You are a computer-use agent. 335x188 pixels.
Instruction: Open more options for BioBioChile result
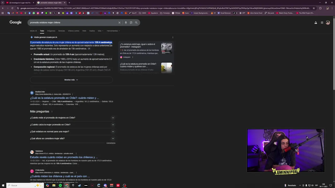point(72,94)
